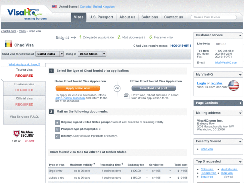The height and width of the screenshot is (183, 244).
Task: Click the Offline live help status
Action: [x=221, y=44]
